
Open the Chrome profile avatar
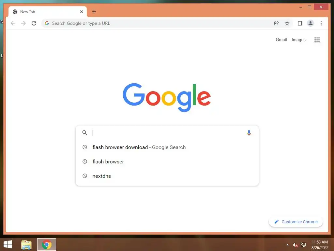pyautogui.click(x=311, y=23)
